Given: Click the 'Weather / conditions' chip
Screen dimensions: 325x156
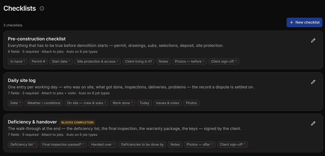Looking at the screenshot, I should tap(44, 103).
